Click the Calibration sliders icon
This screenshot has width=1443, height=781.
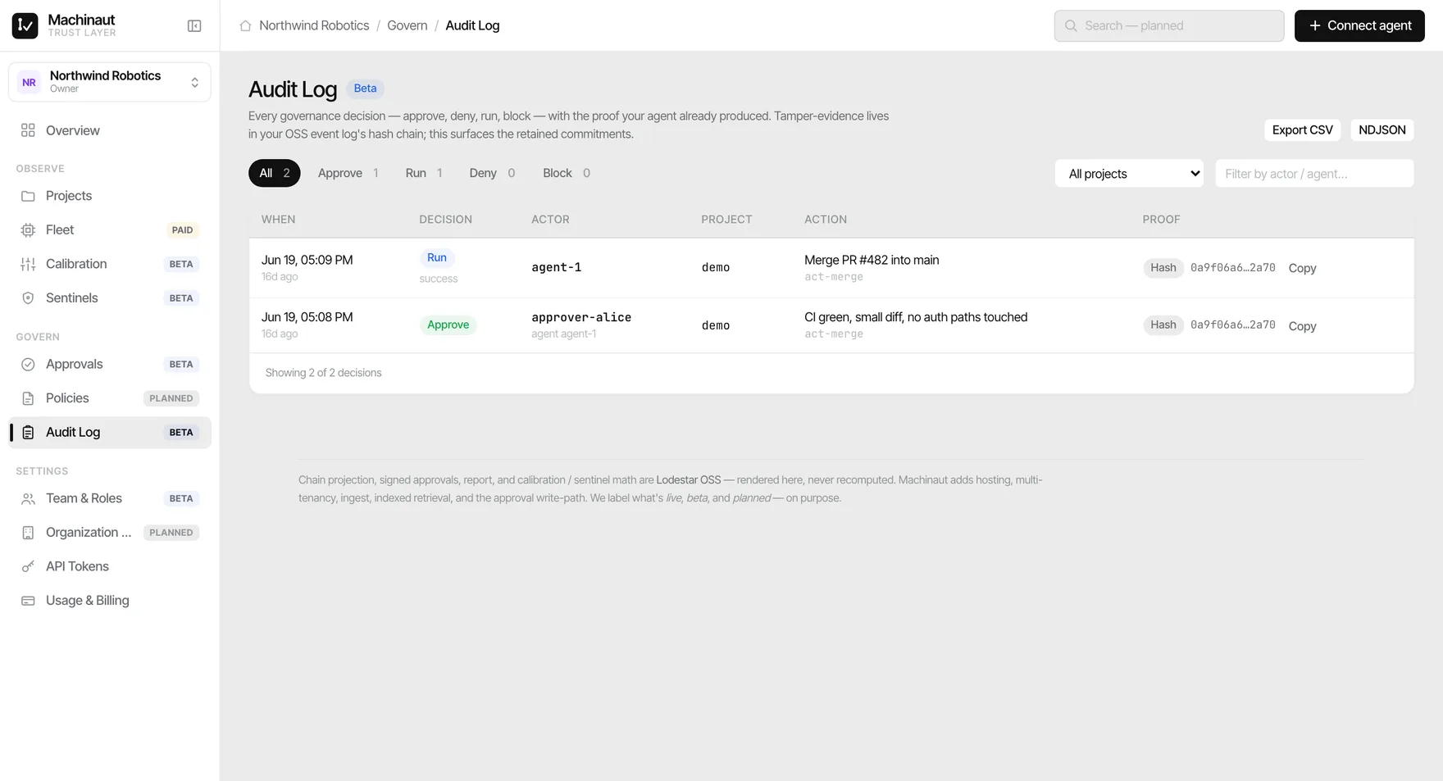click(28, 264)
